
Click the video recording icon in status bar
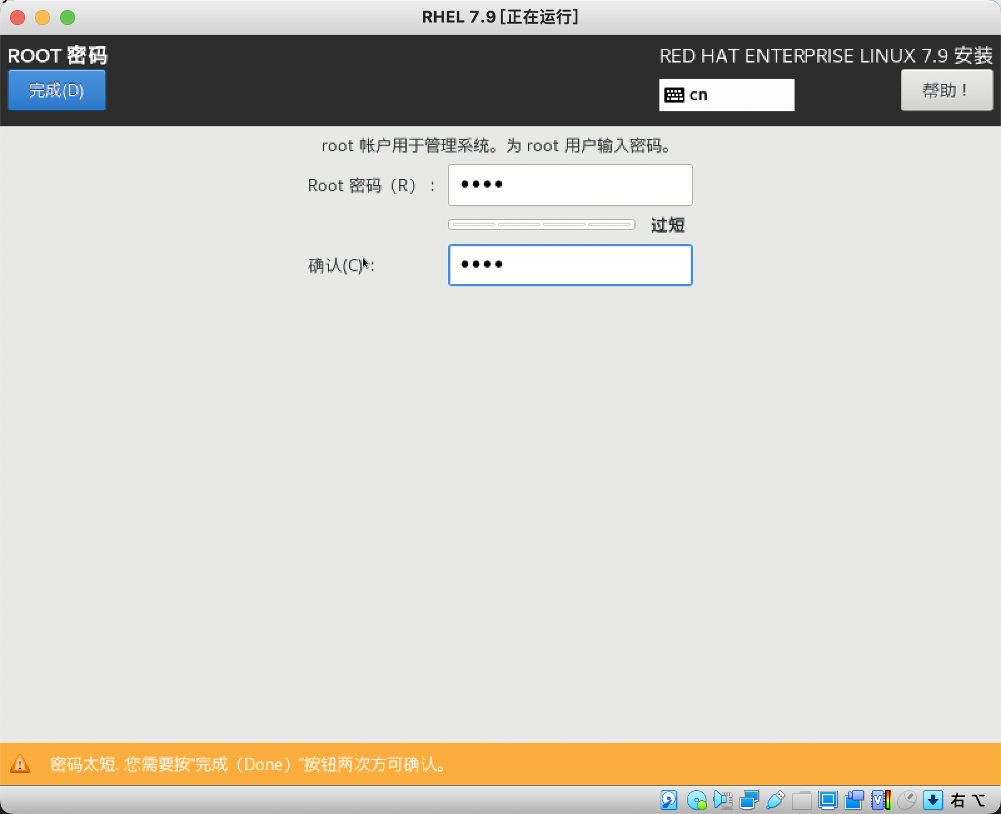point(854,800)
